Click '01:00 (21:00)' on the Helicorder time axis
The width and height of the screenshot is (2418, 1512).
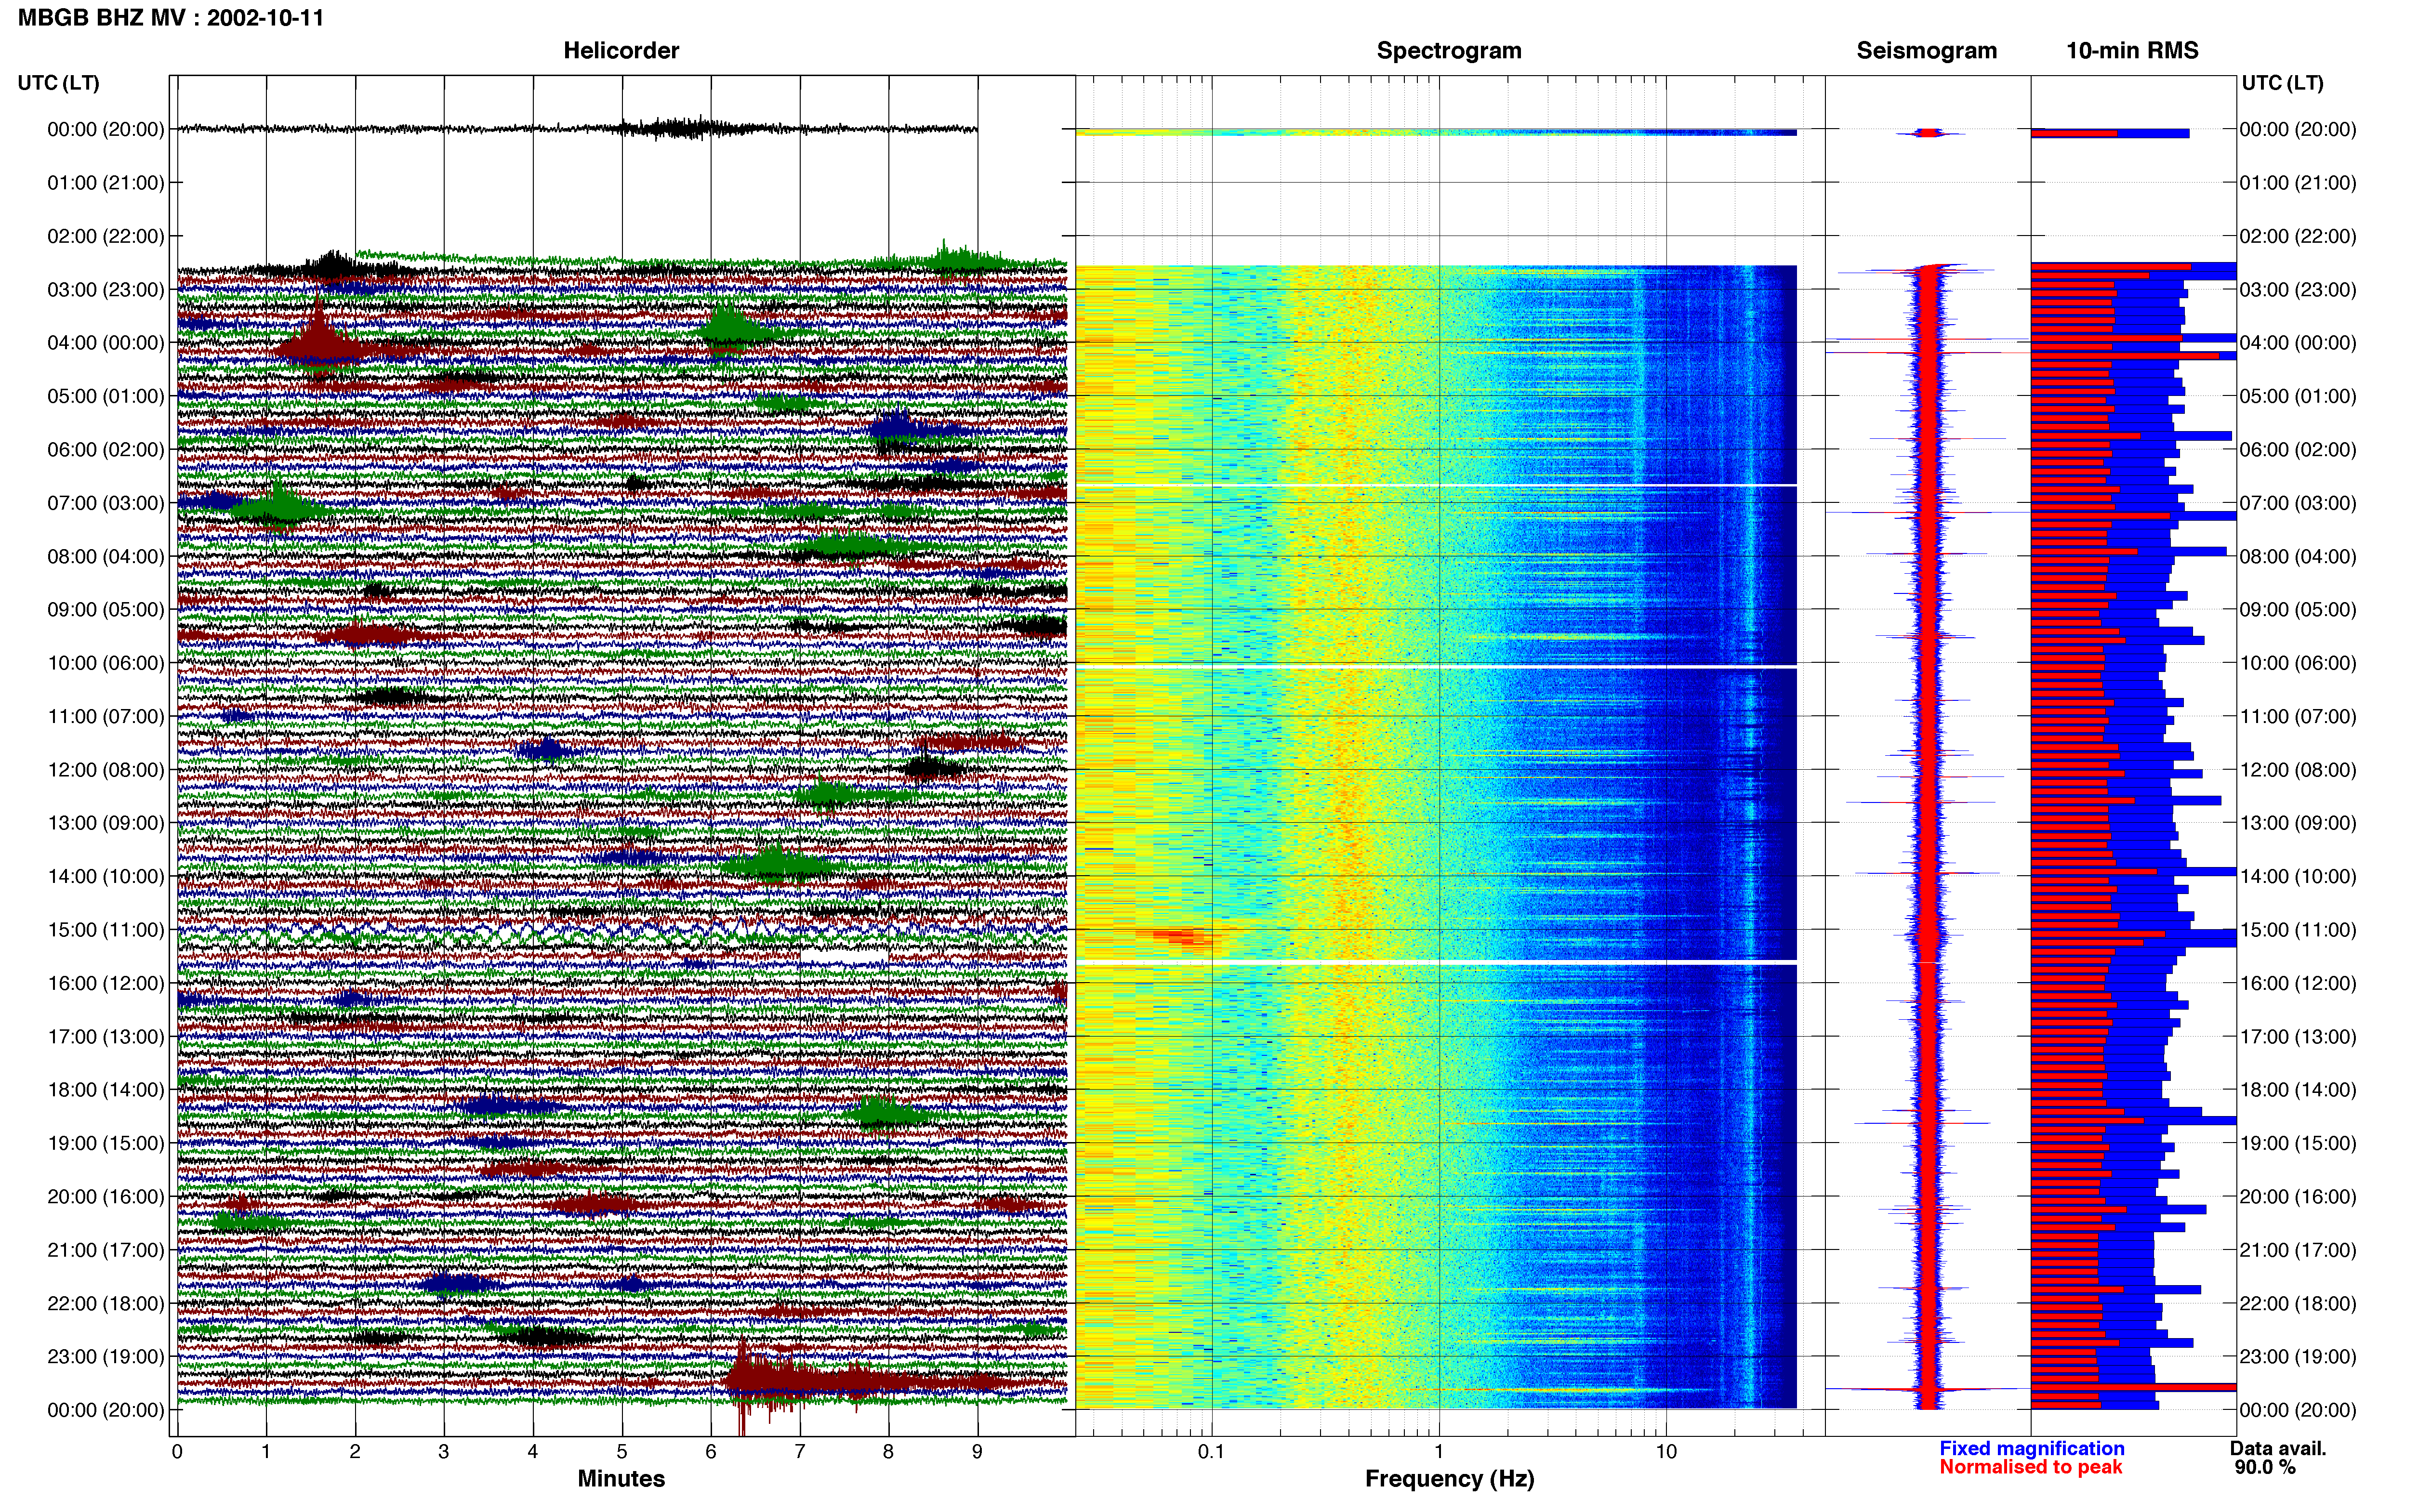pyautogui.click(x=106, y=182)
